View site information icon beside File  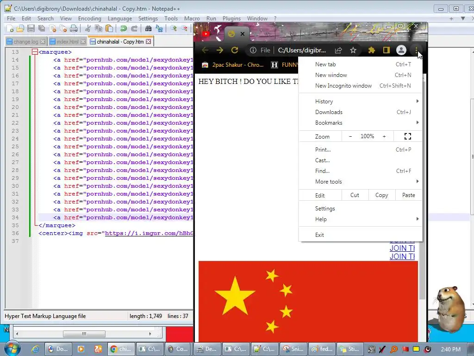click(253, 50)
